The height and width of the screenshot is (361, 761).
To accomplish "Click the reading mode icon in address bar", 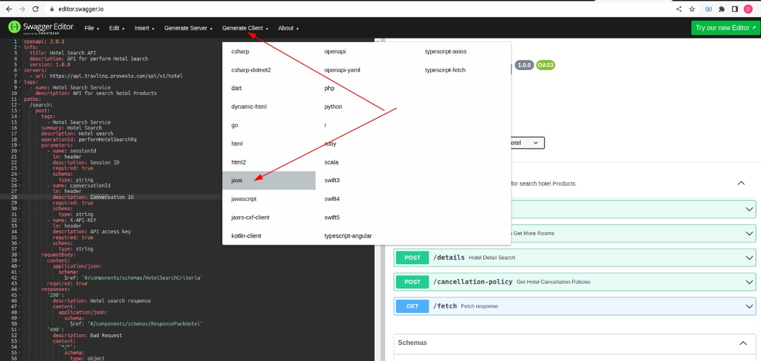I will (x=709, y=9).
